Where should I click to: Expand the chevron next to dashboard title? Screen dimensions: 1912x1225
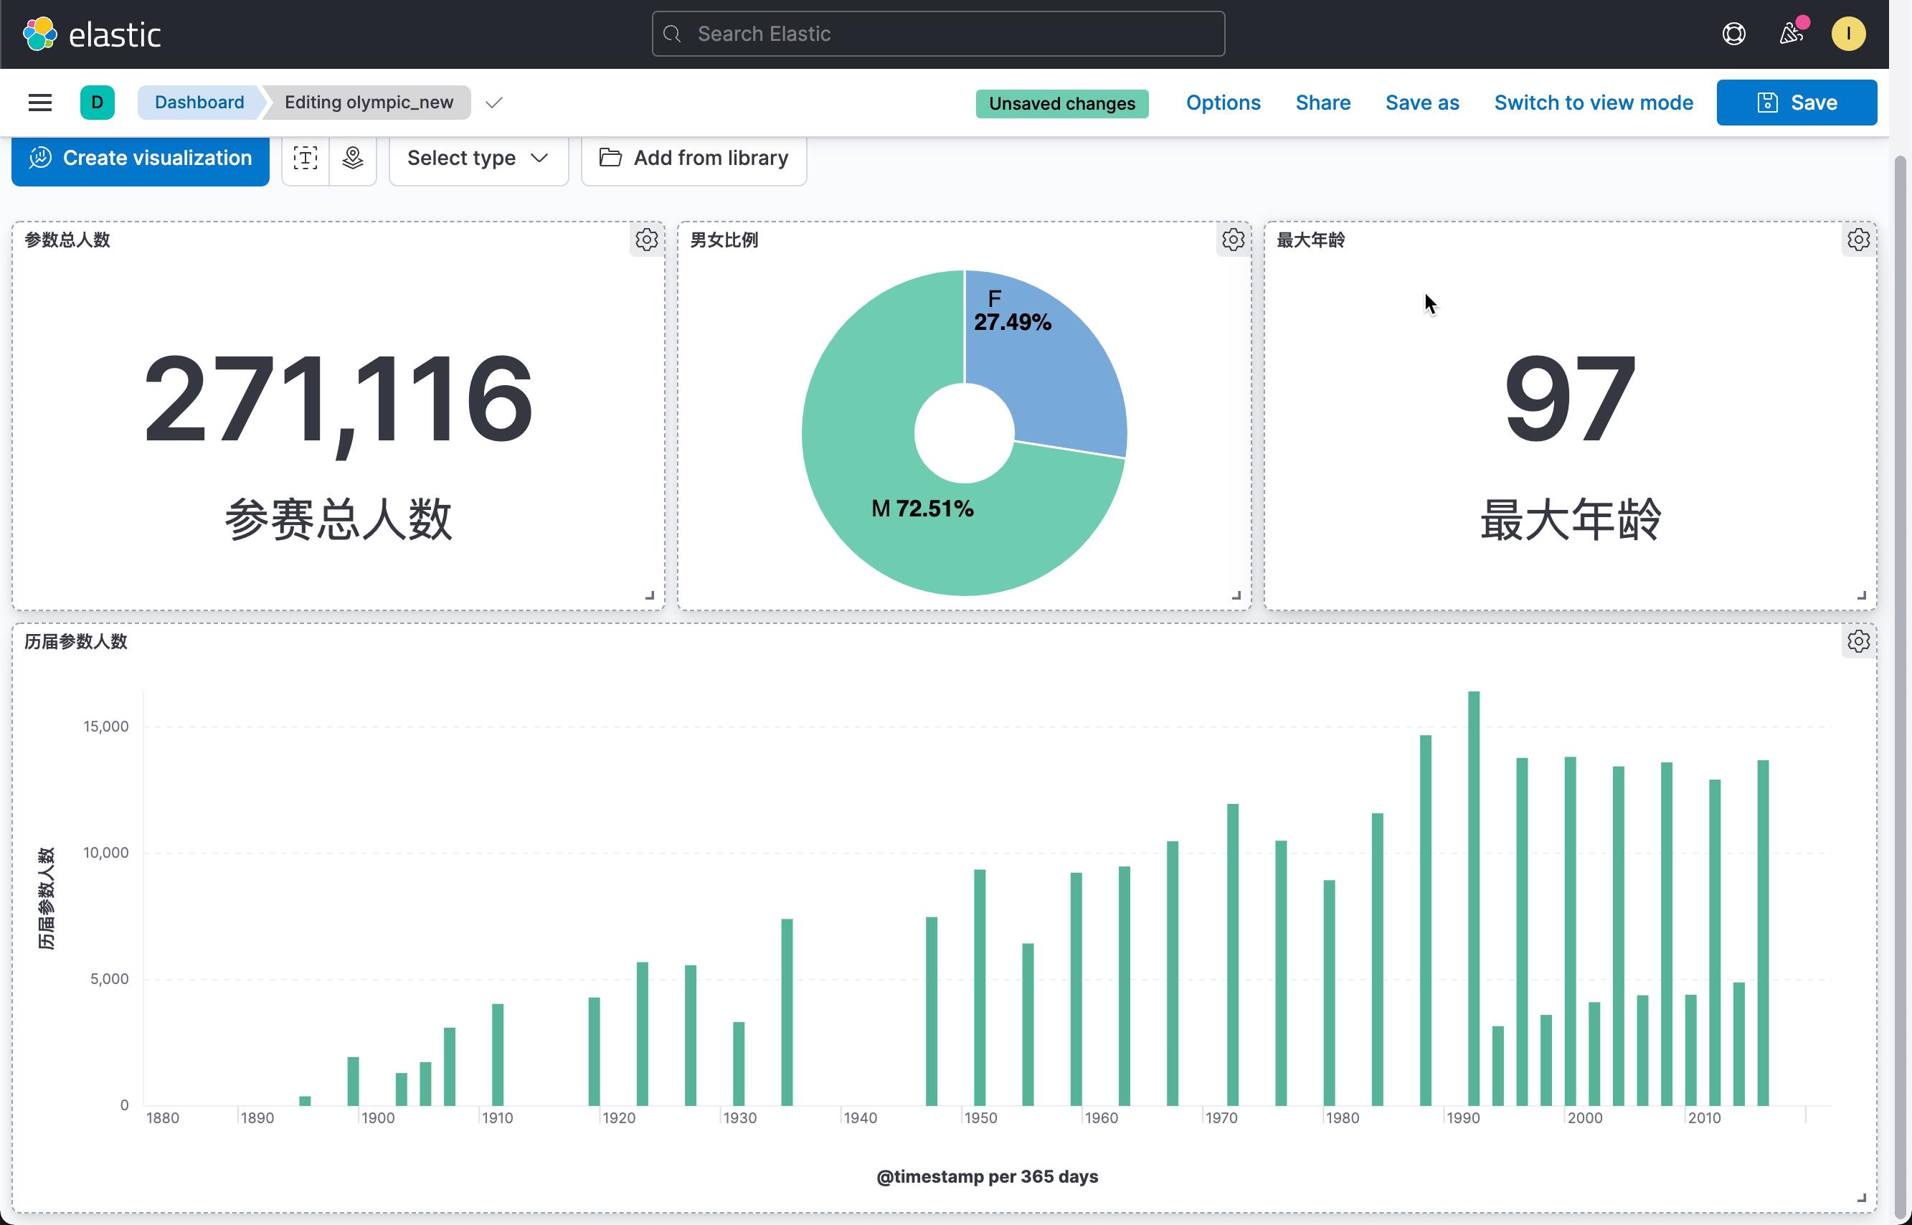point(494,103)
